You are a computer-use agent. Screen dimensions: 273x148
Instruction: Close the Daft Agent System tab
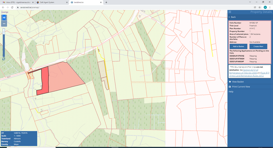pyautogui.click(x=67, y=2)
